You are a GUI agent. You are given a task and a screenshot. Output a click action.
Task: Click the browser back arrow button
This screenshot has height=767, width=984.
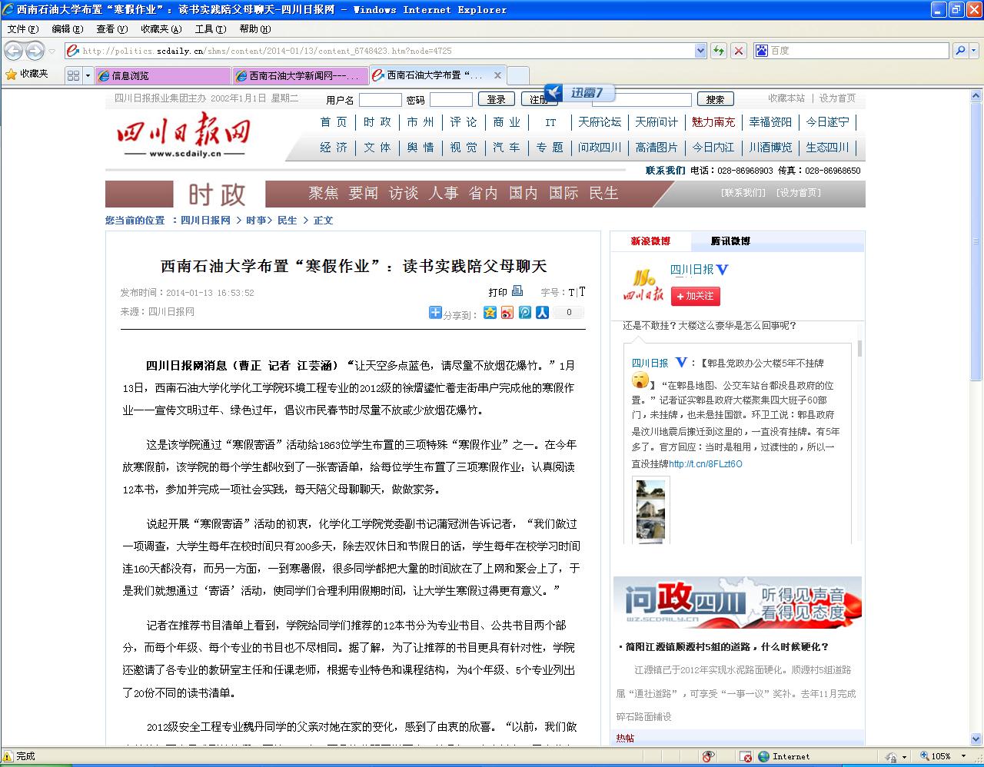coord(14,51)
